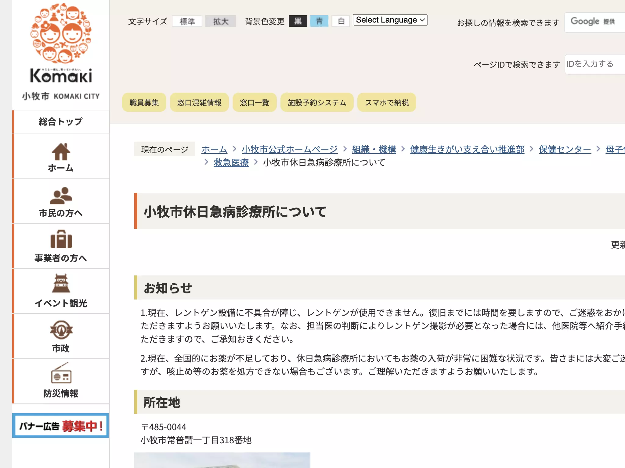Open 防災情報 radio icon
The width and height of the screenshot is (625, 468).
pos(61,373)
